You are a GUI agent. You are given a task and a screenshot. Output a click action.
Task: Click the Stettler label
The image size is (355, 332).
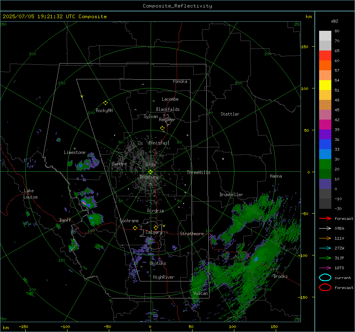[230, 114]
